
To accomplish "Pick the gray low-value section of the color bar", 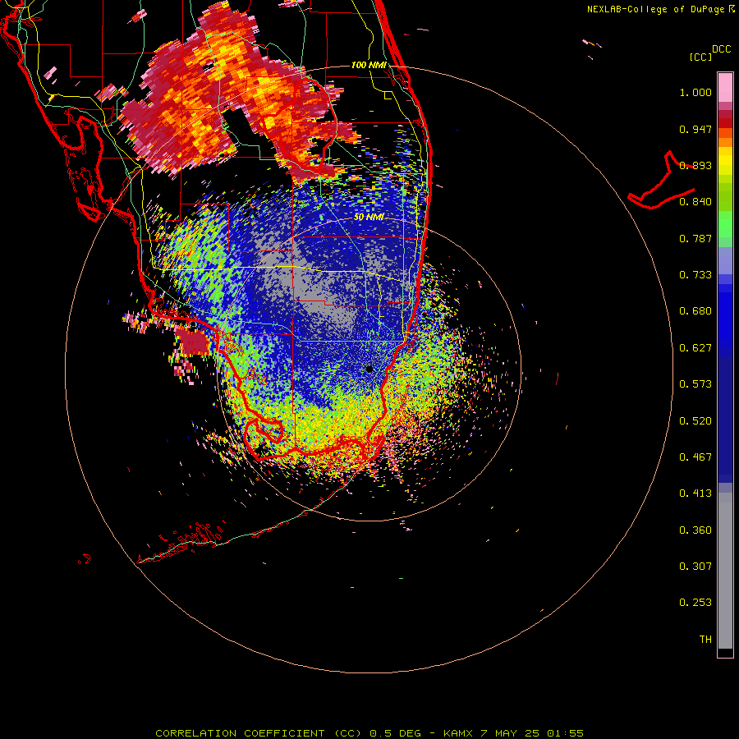I will [725, 571].
